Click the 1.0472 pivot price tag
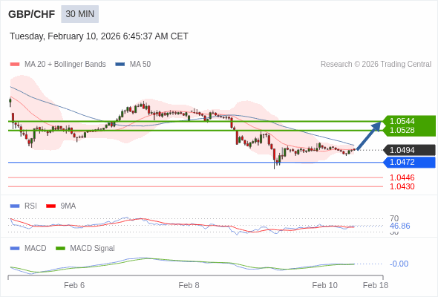 [410, 162]
